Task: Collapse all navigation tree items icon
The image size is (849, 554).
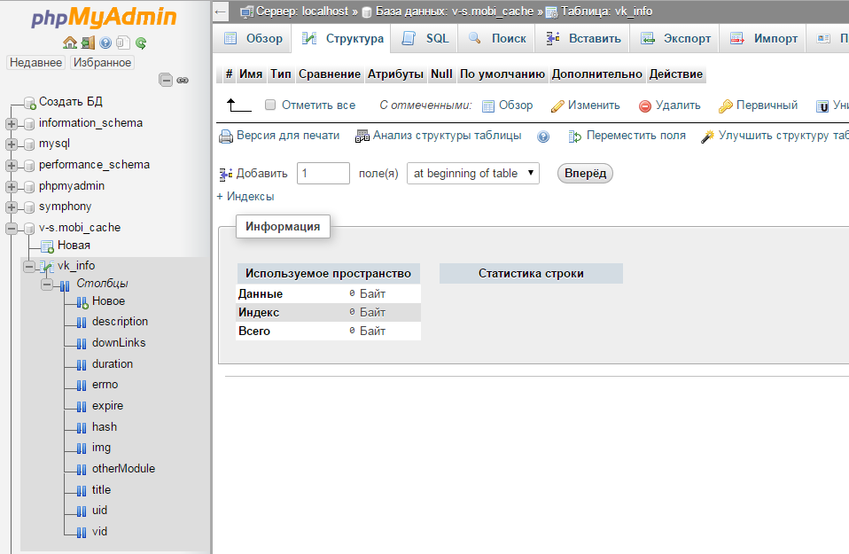Action: [x=166, y=80]
